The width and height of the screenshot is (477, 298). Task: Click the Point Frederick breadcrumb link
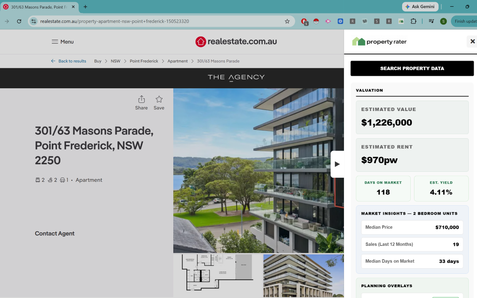point(144,61)
